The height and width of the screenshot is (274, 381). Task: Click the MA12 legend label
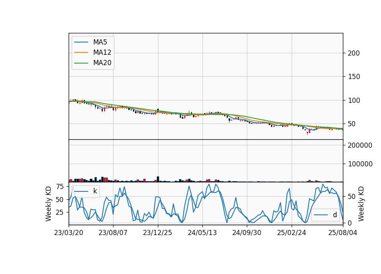click(x=102, y=52)
